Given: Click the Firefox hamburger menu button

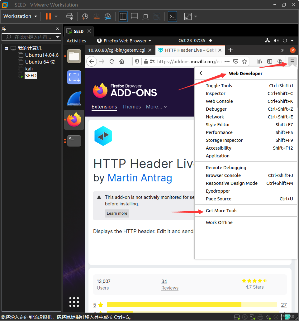Looking at the screenshot, I should tap(292, 61).
